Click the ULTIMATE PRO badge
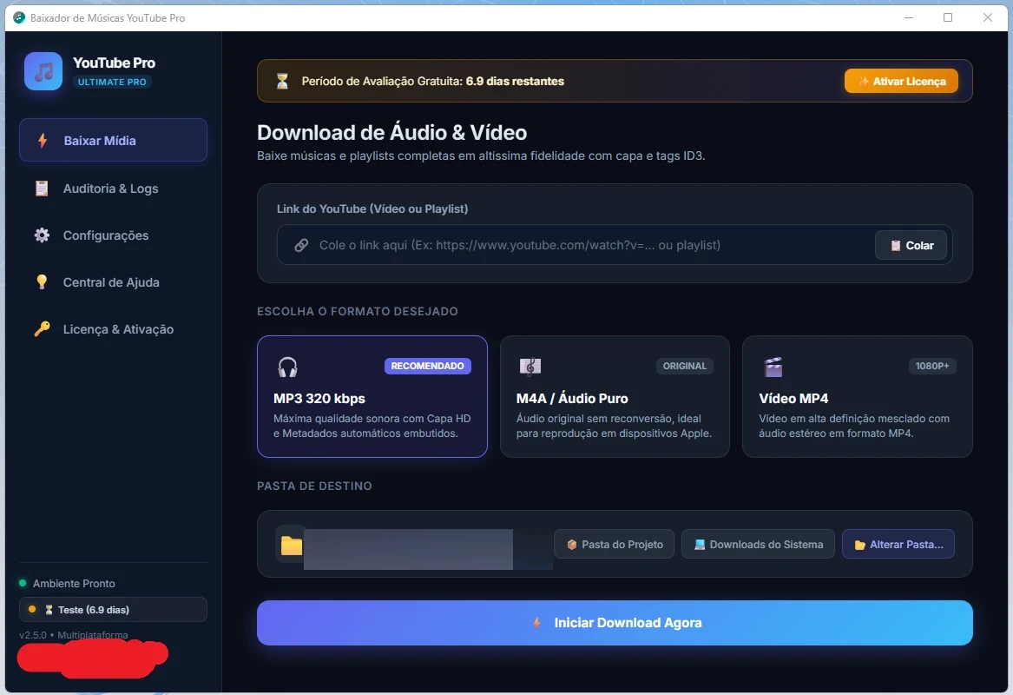1013x695 pixels. click(x=112, y=83)
